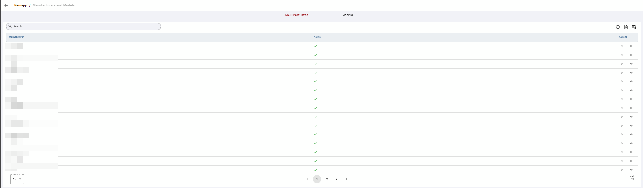
Task: Click eye view icon in last row
Action: tap(631, 170)
